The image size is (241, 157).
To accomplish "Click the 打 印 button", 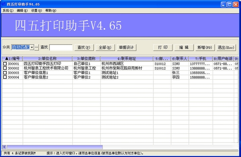I will pyautogui.click(x=163, y=48).
